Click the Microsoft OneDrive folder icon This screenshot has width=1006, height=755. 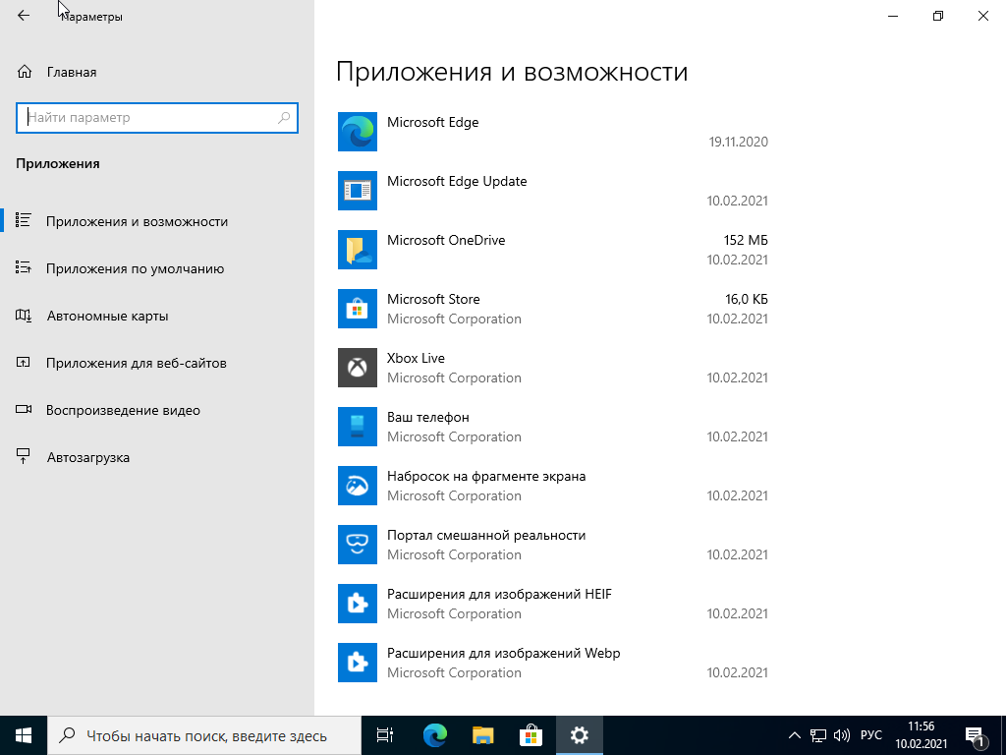(358, 250)
